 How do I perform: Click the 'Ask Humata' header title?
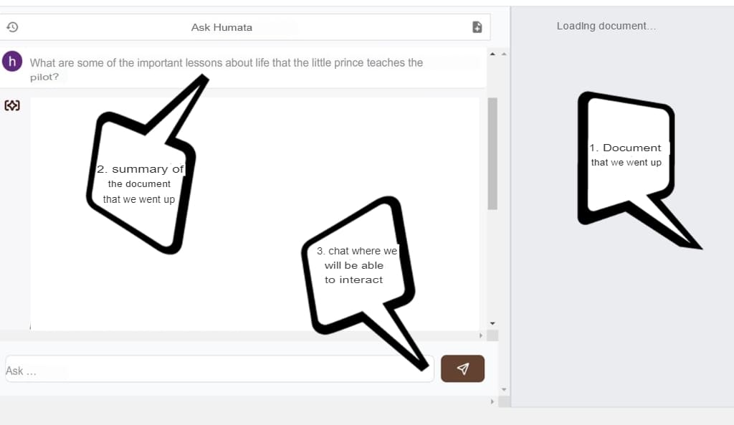coord(221,27)
